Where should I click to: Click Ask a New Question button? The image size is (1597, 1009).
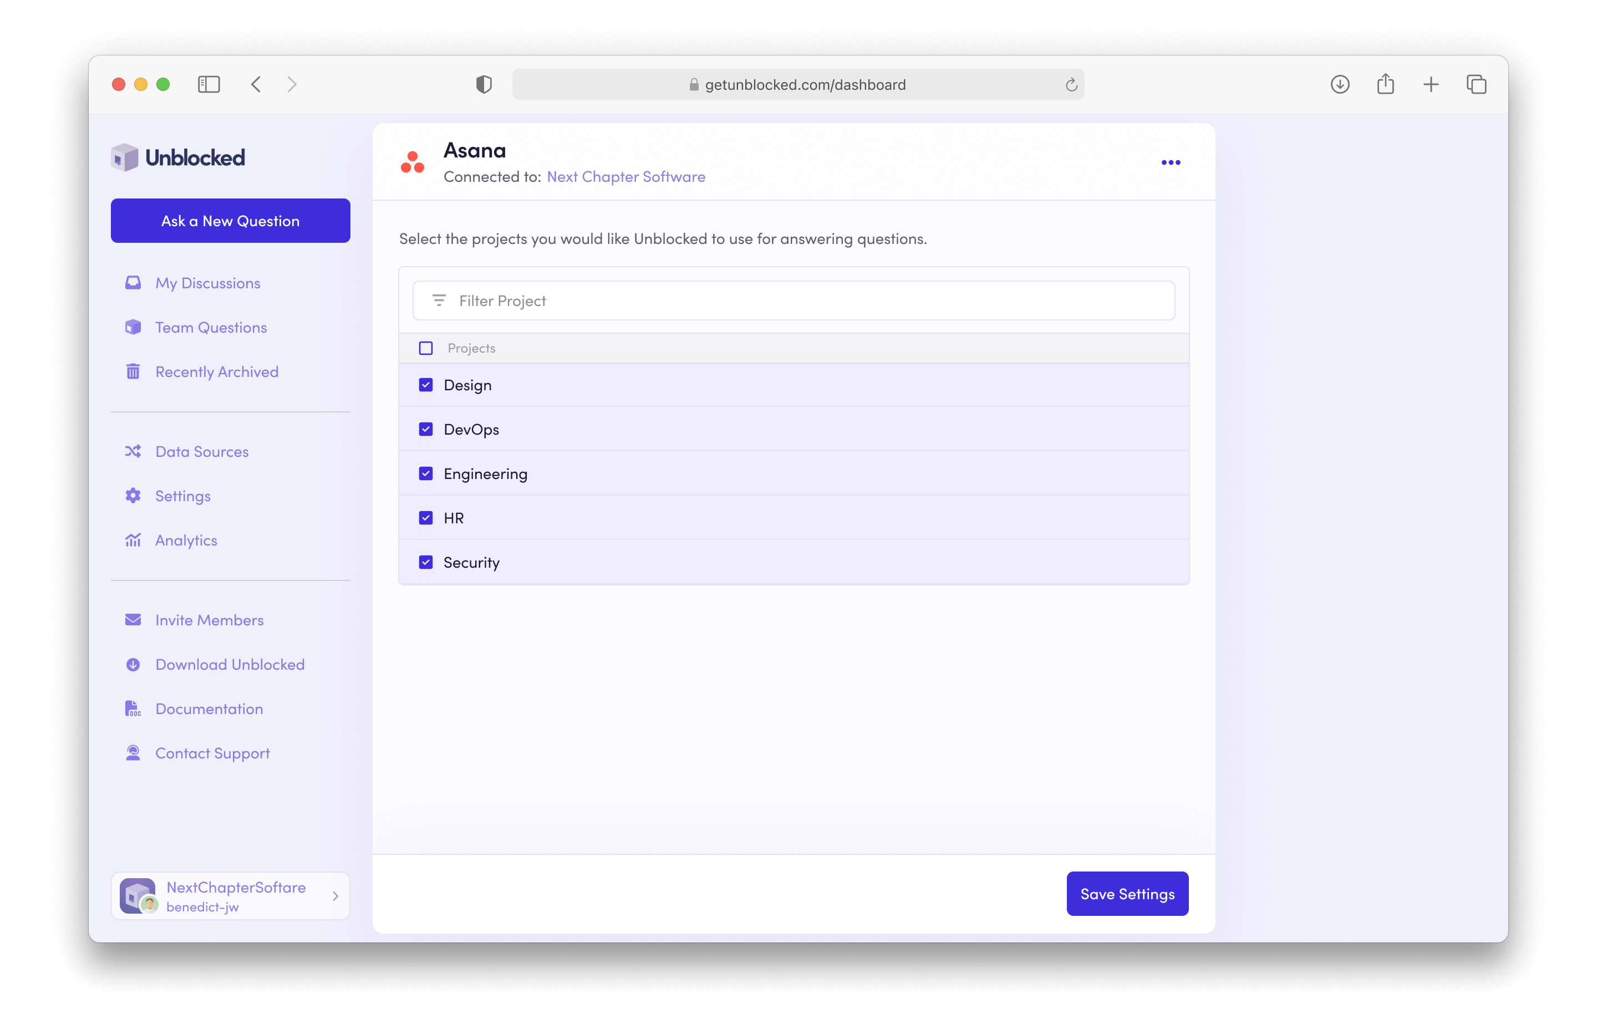[x=230, y=221]
